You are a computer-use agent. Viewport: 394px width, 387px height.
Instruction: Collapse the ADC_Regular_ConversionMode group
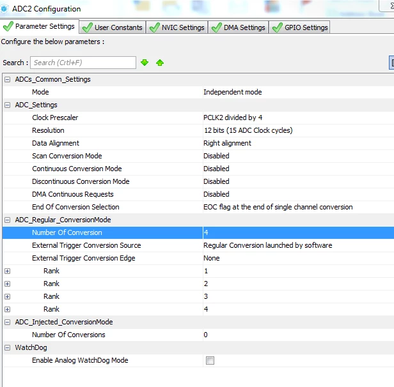[8, 220]
